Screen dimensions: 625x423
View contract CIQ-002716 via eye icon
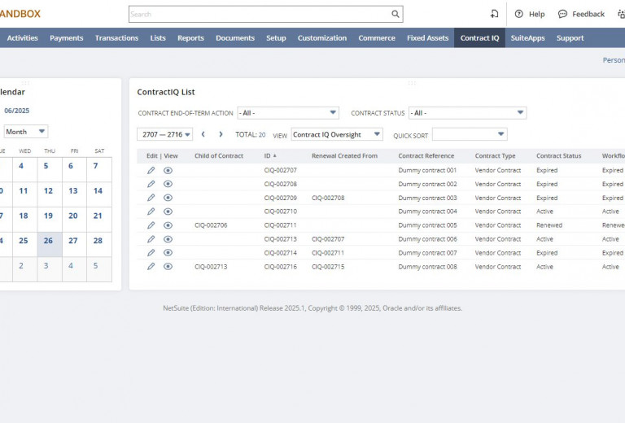pos(168,267)
